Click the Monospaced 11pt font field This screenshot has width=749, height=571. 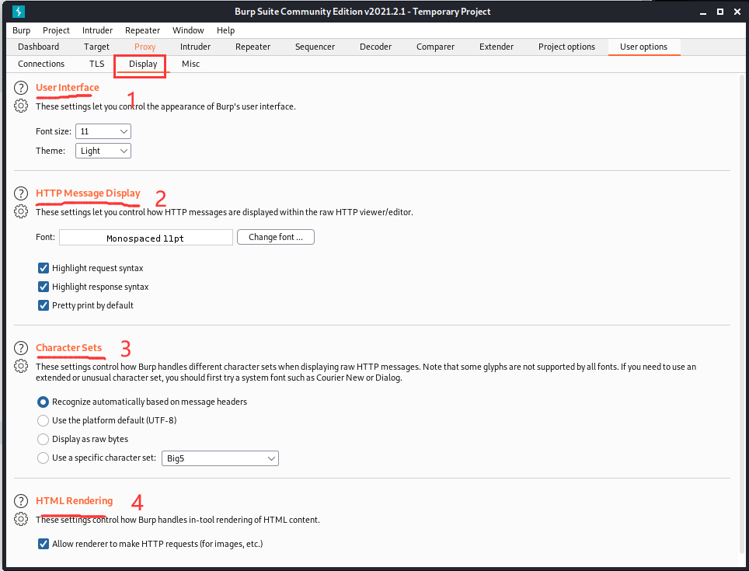(146, 238)
